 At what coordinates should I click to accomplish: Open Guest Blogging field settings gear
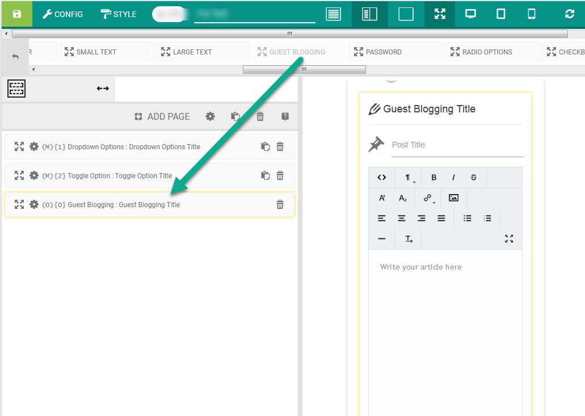(34, 204)
